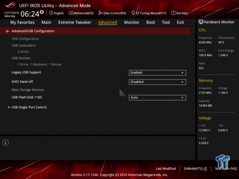Click the Advanced\USB Configuration breadcrumb text

point(33,31)
